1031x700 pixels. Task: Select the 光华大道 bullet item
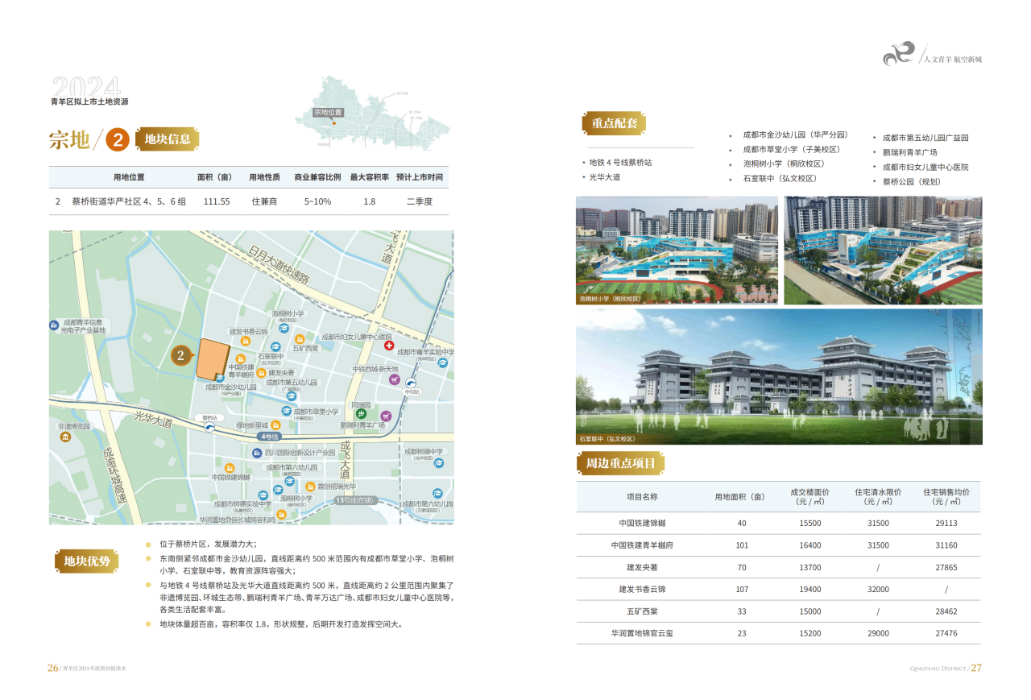coord(604,176)
